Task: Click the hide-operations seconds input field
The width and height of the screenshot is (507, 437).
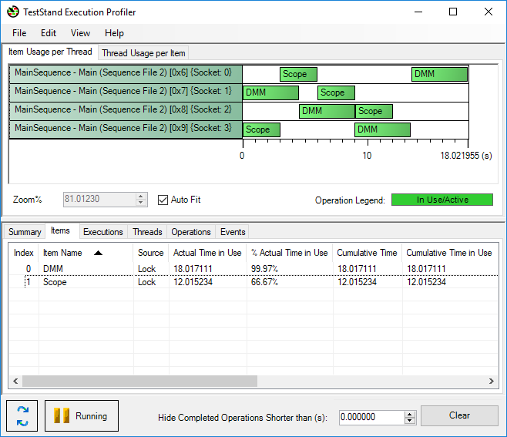Action: (370, 417)
